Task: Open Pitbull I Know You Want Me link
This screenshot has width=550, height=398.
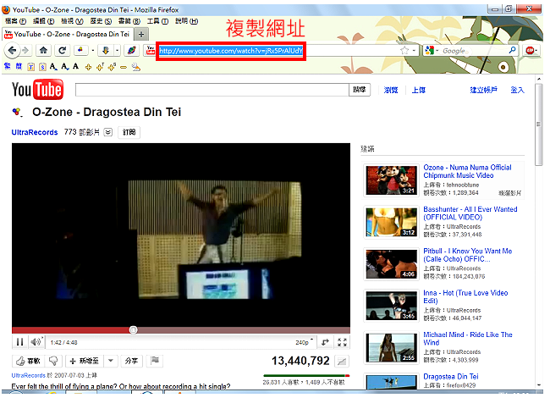Action: tap(468, 255)
